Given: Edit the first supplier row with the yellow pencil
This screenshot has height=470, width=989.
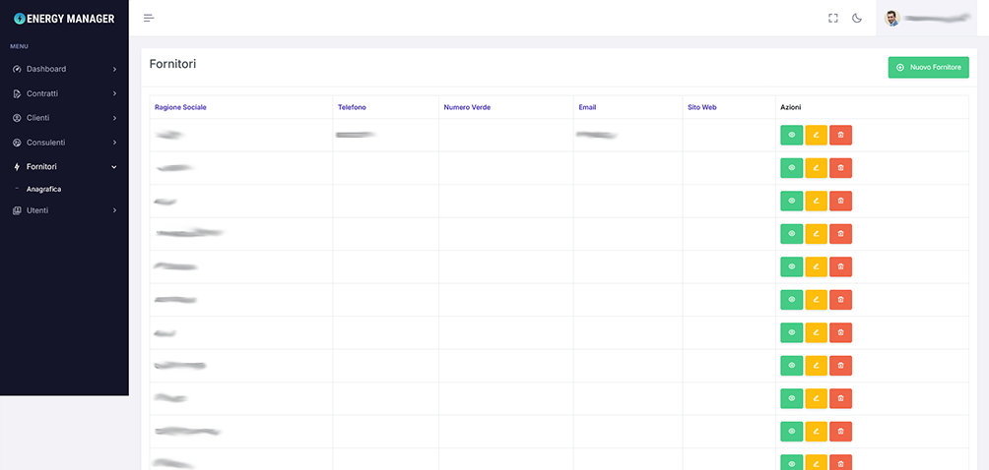Looking at the screenshot, I should [817, 136].
